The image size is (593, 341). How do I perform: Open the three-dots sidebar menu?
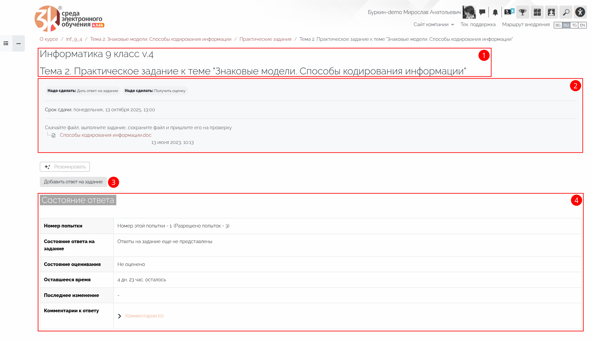(19, 43)
